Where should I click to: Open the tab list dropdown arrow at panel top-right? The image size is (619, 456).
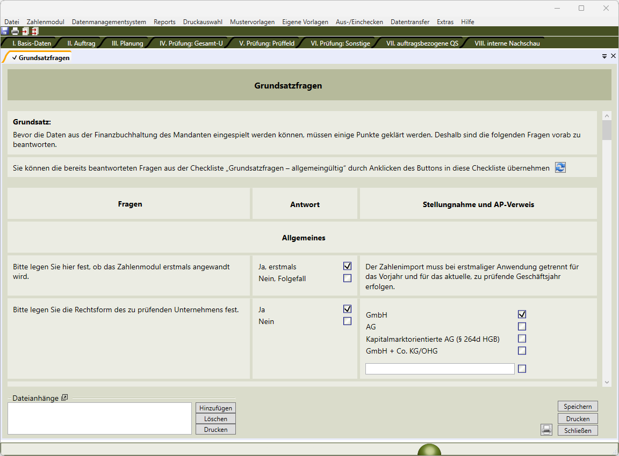point(604,56)
